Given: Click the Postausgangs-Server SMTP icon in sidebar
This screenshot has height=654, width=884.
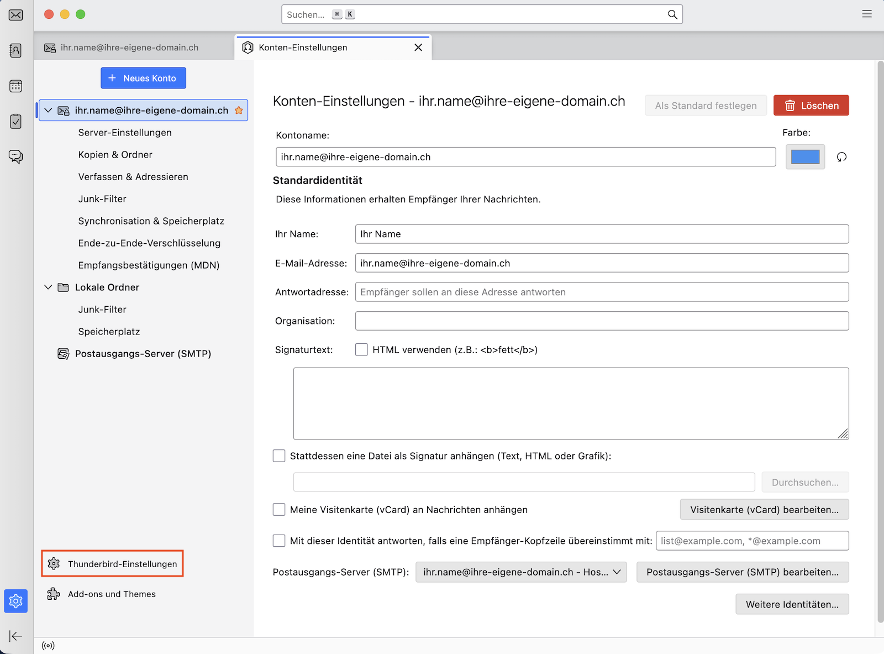Looking at the screenshot, I should click(x=64, y=354).
